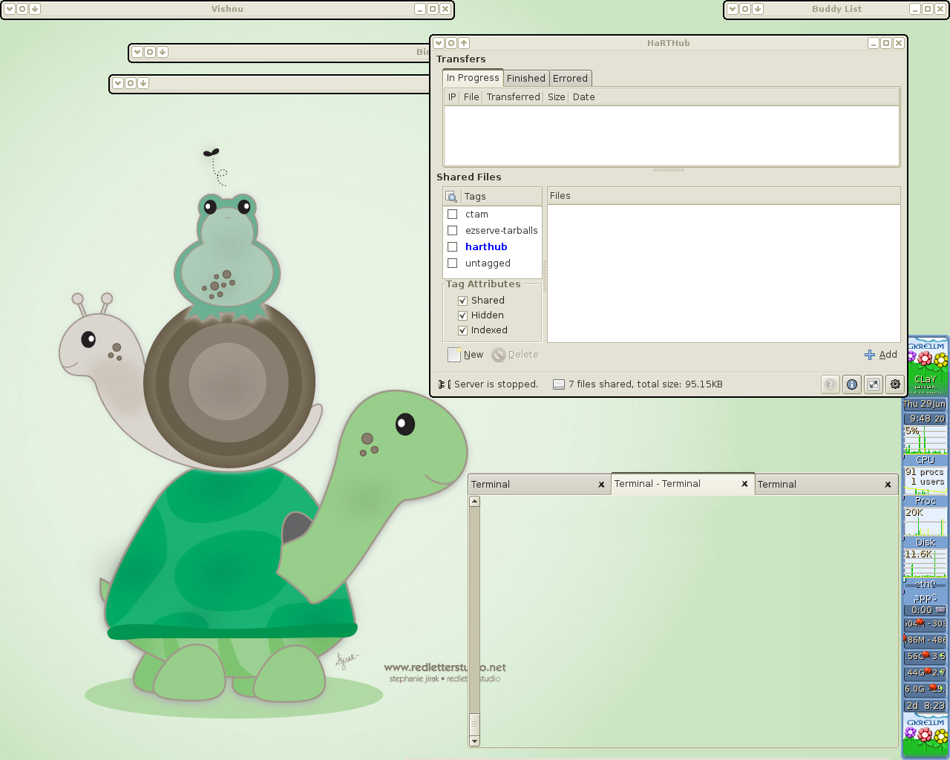Toggle the Indexed tag attribute checkbox
This screenshot has width=950, height=760.
(462, 330)
